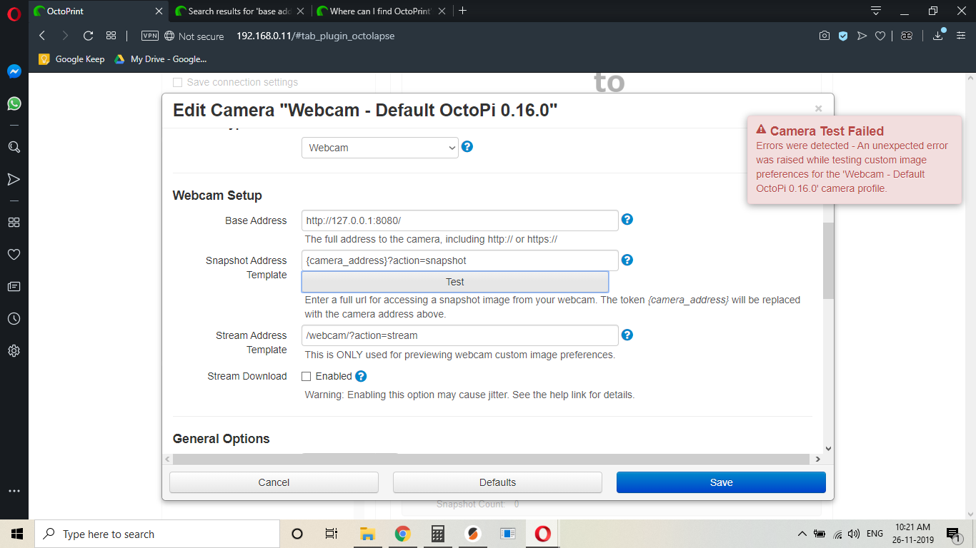Click the Test snapshot button
Screen dimensions: 976x548
454,282
